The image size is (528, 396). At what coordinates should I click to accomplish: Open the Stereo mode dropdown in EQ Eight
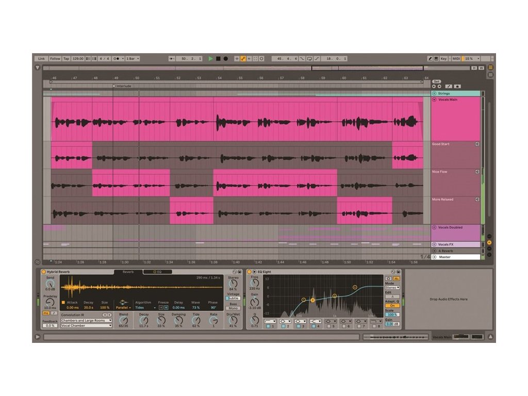(392, 288)
